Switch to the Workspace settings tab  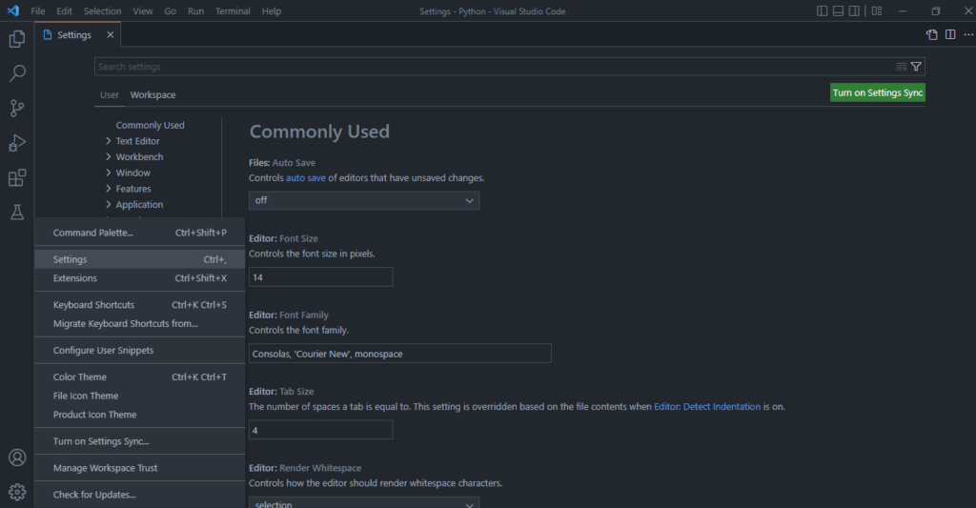pyautogui.click(x=152, y=95)
